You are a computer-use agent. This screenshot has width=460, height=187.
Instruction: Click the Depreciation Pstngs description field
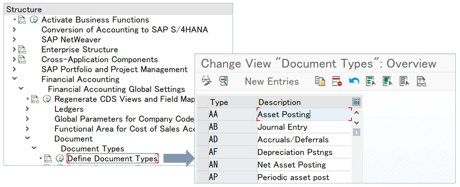(x=304, y=152)
